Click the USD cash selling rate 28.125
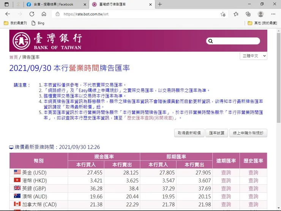 [131, 173]
